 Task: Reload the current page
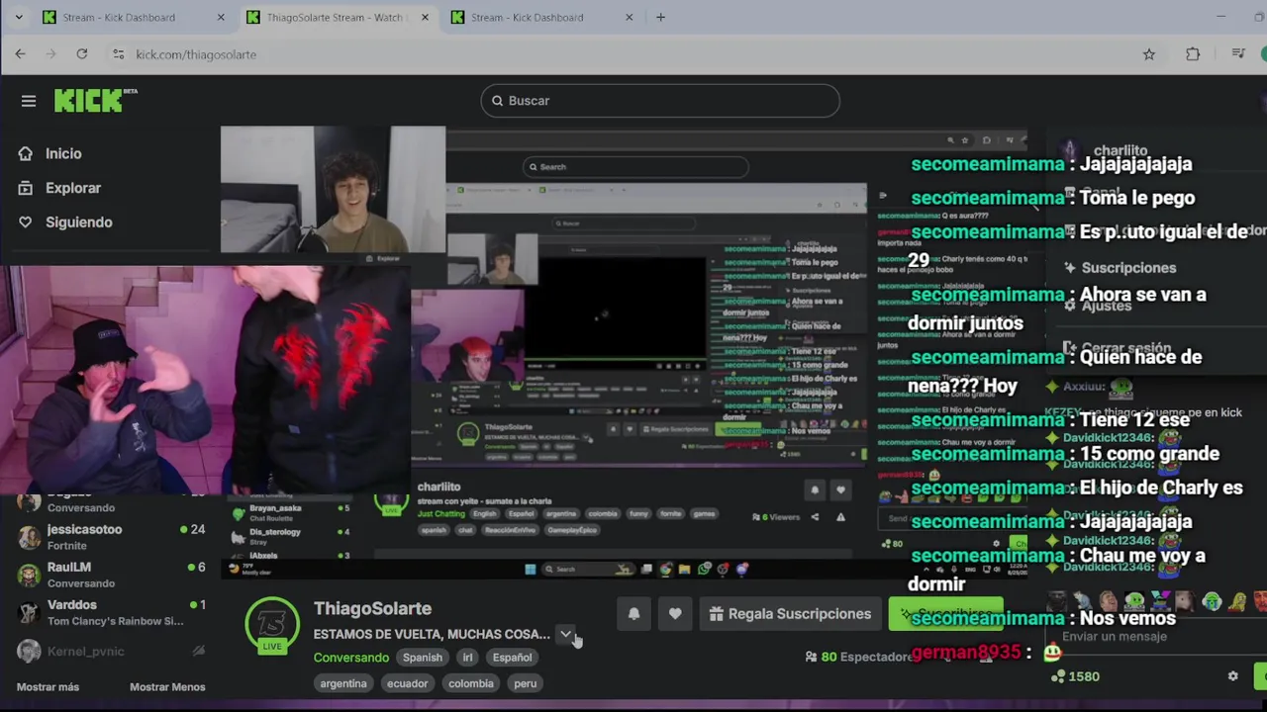click(x=82, y=54)
